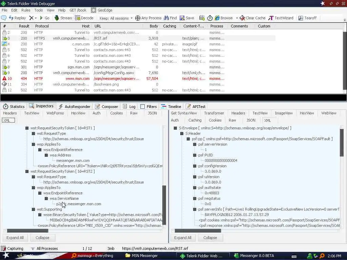The width and height of the screenshot is (347, 260).
Task: Sort sessions by the Body column header
Action: pos(154,26)
